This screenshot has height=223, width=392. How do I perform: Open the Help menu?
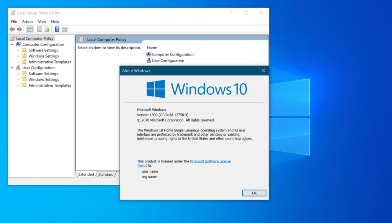click(x=55, y=21)
